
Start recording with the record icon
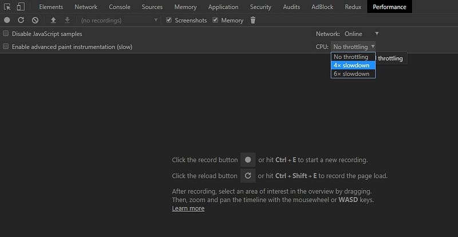[7, 21]
